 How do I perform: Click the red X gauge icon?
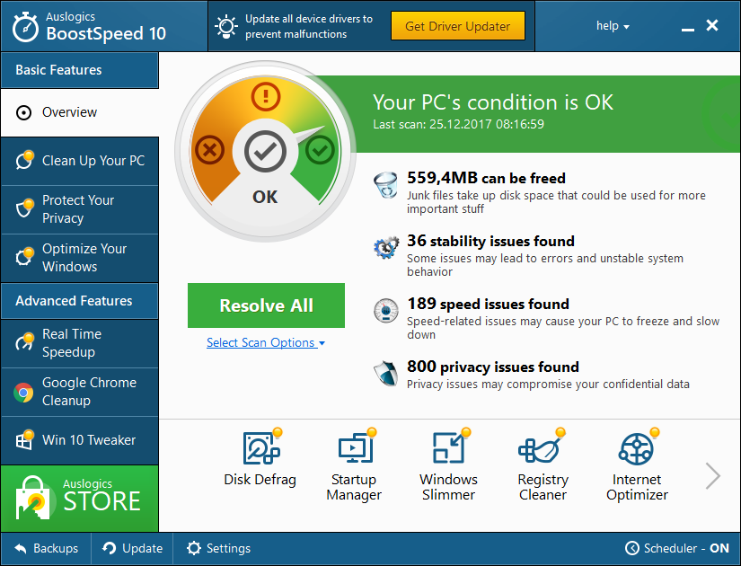[x=210, y=150]
